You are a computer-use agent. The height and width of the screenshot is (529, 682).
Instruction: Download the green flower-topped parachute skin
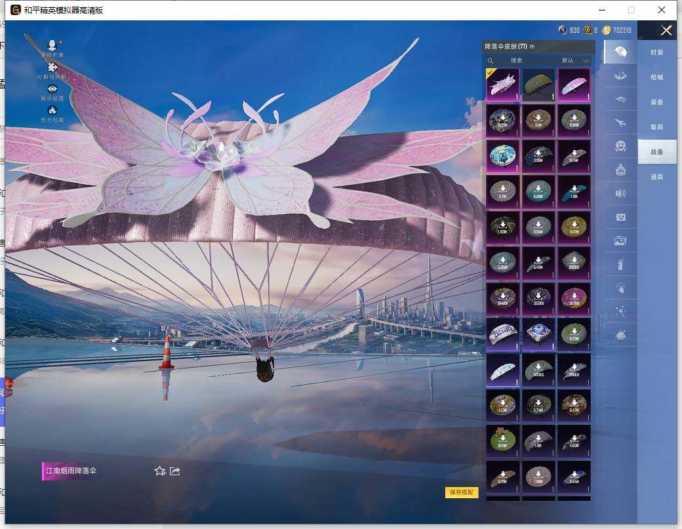502,441
